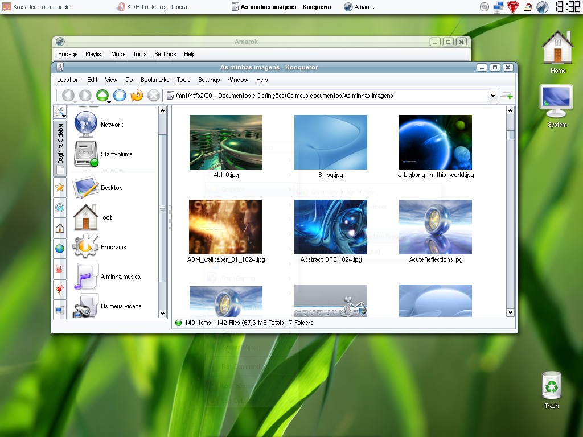Click the status bar items count text
Viewport: 583px width, 437px height.
[249, 323]
